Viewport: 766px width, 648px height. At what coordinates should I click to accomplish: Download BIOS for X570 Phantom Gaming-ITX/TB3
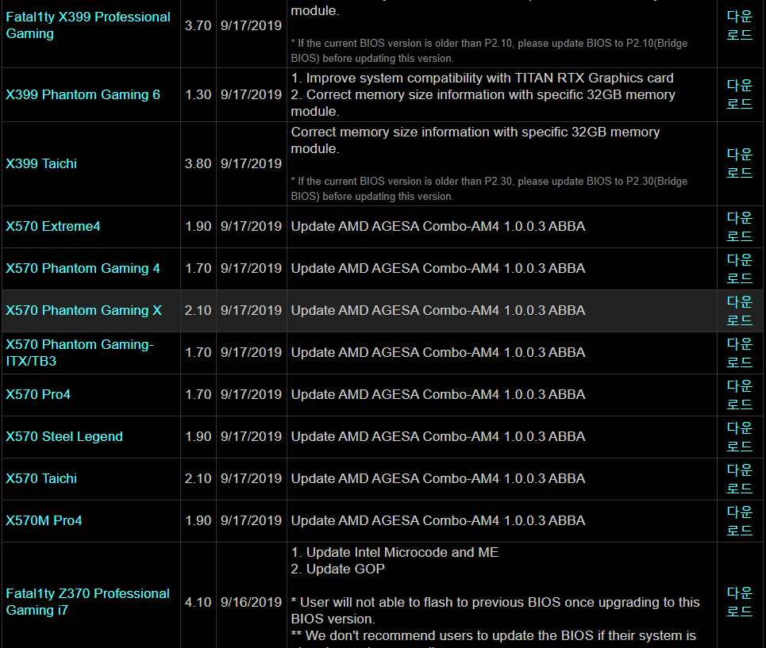coord(739,353)
